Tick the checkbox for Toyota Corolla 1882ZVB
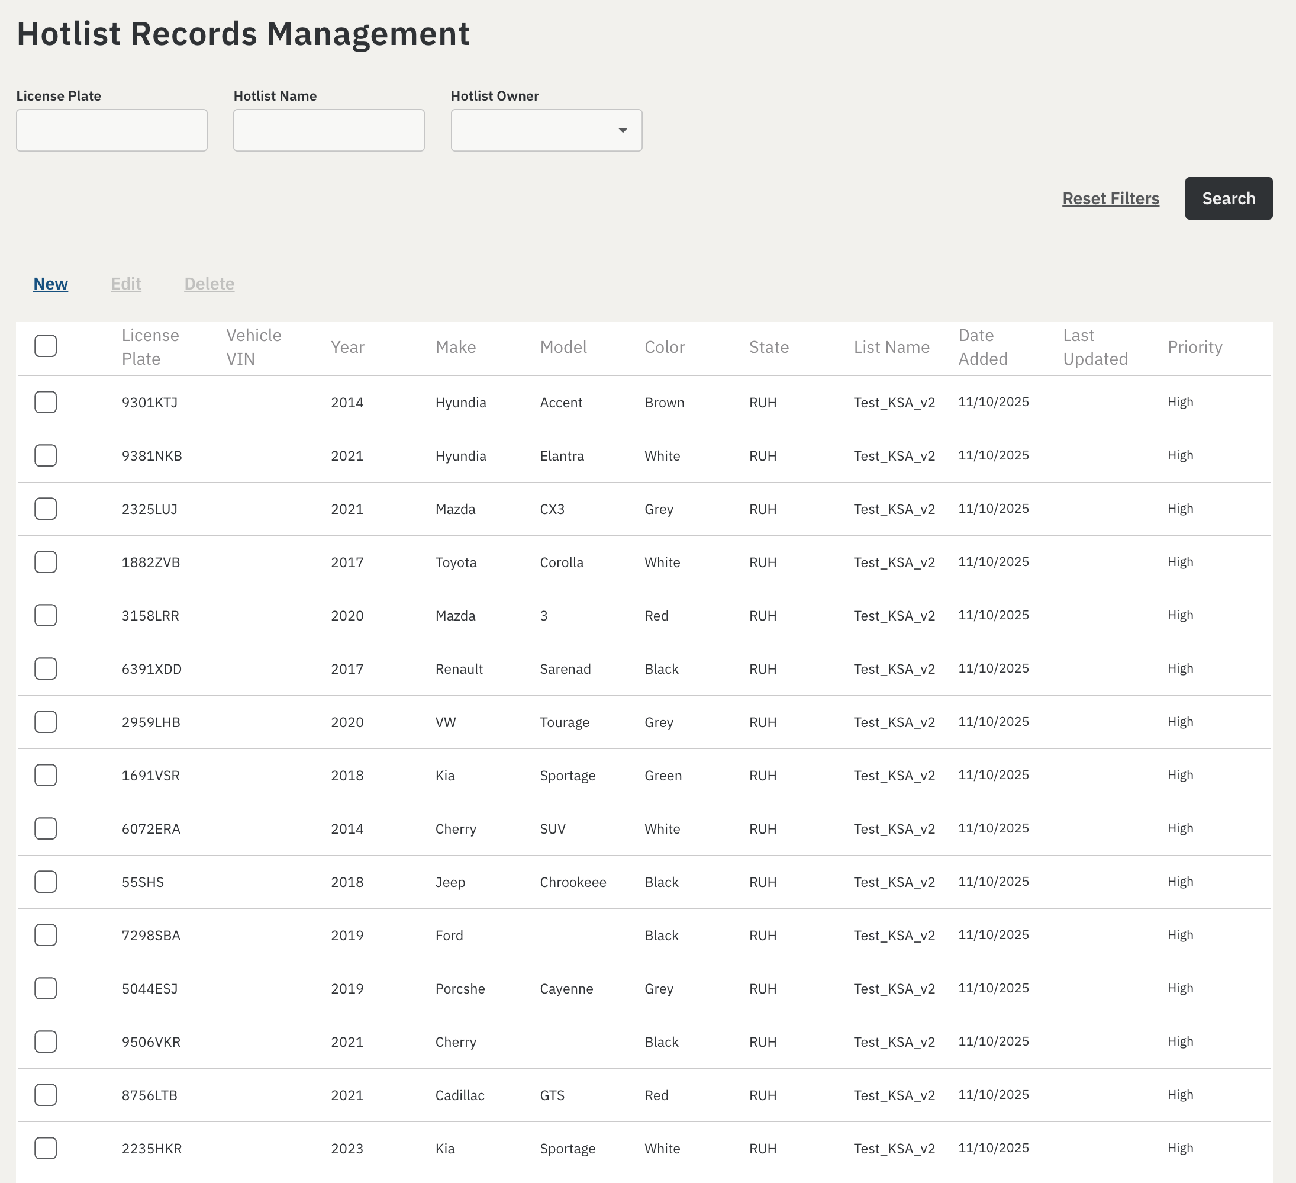 46,562
